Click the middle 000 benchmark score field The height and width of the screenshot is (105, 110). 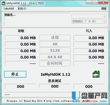pyautogui.click(x=55, y=86)
